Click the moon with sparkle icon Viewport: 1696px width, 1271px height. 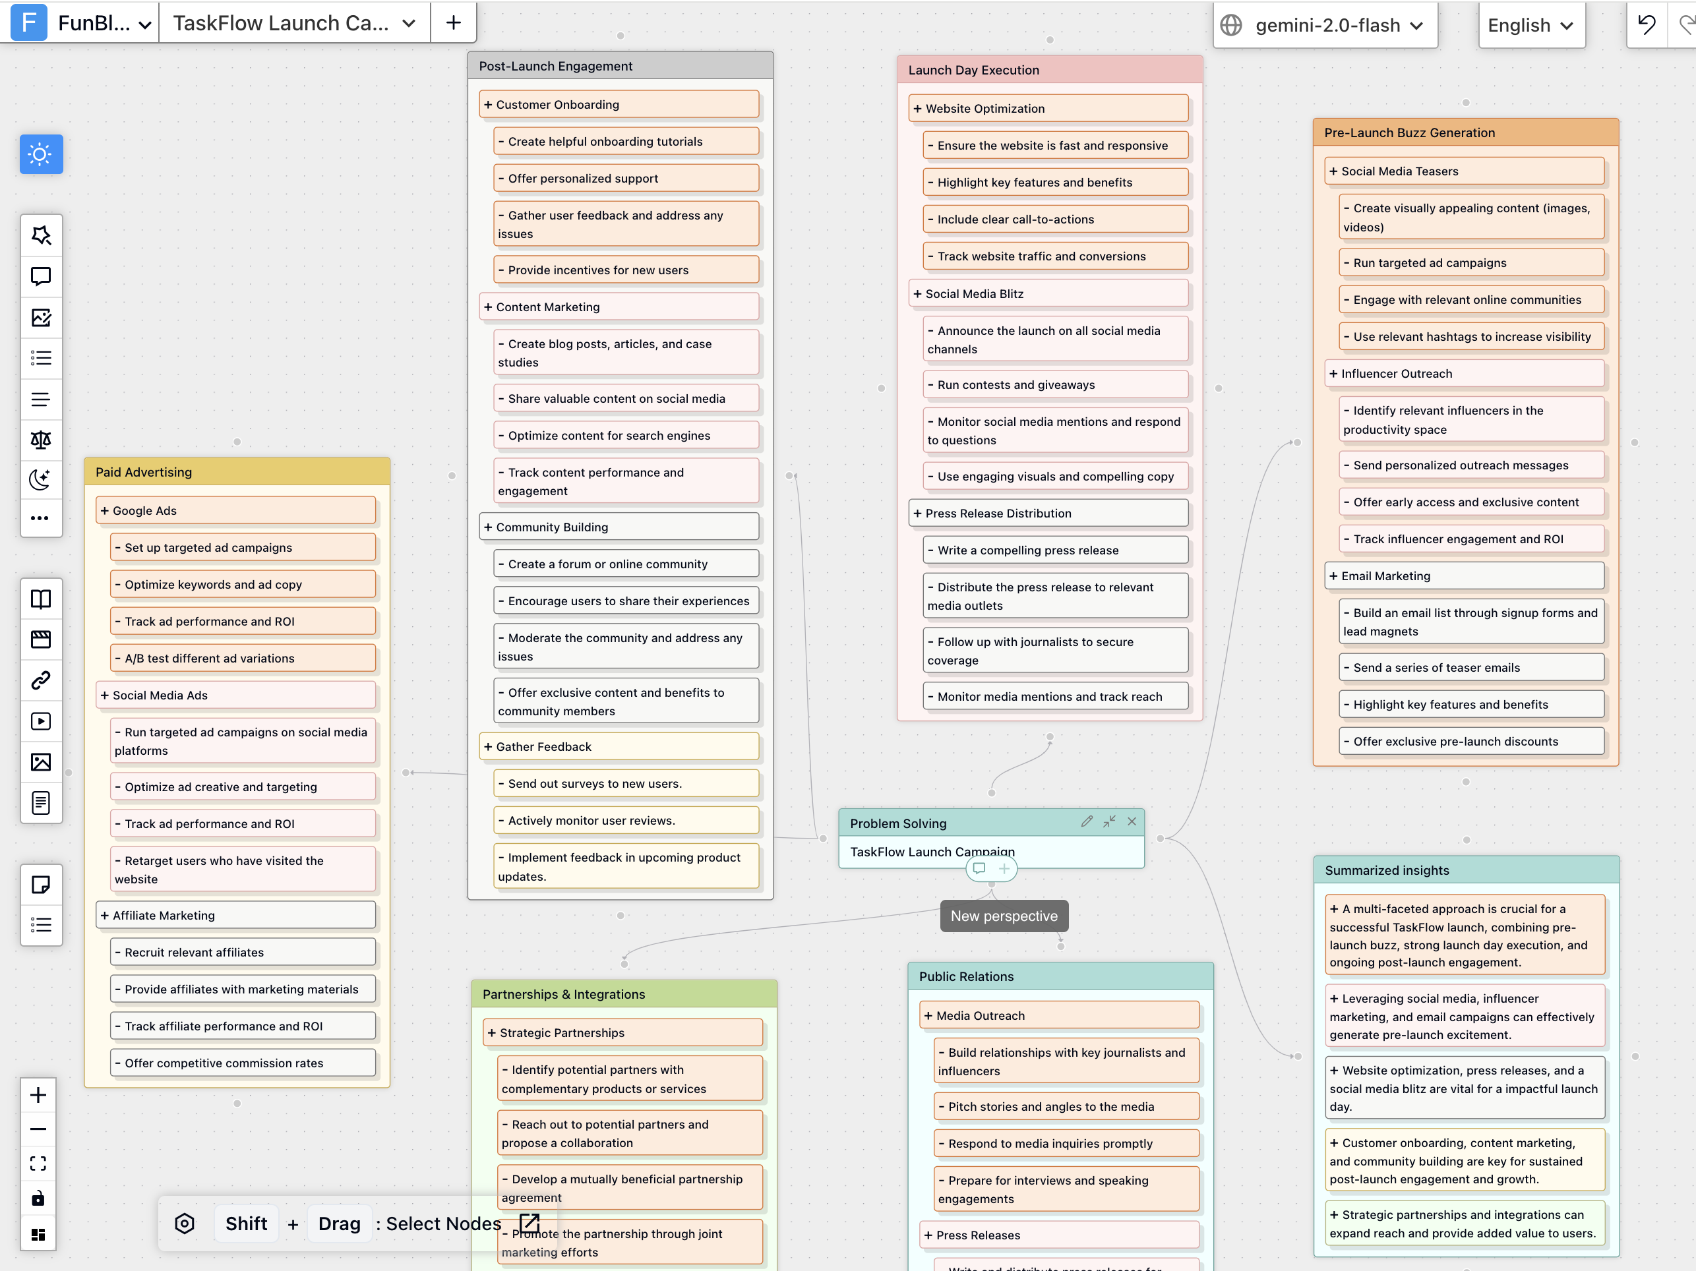(41, 480)
